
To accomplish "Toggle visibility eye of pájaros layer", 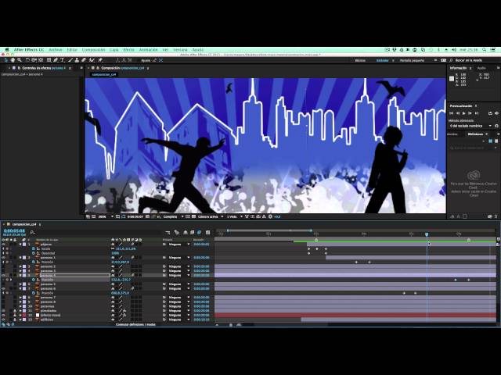I will pos(3,245).
